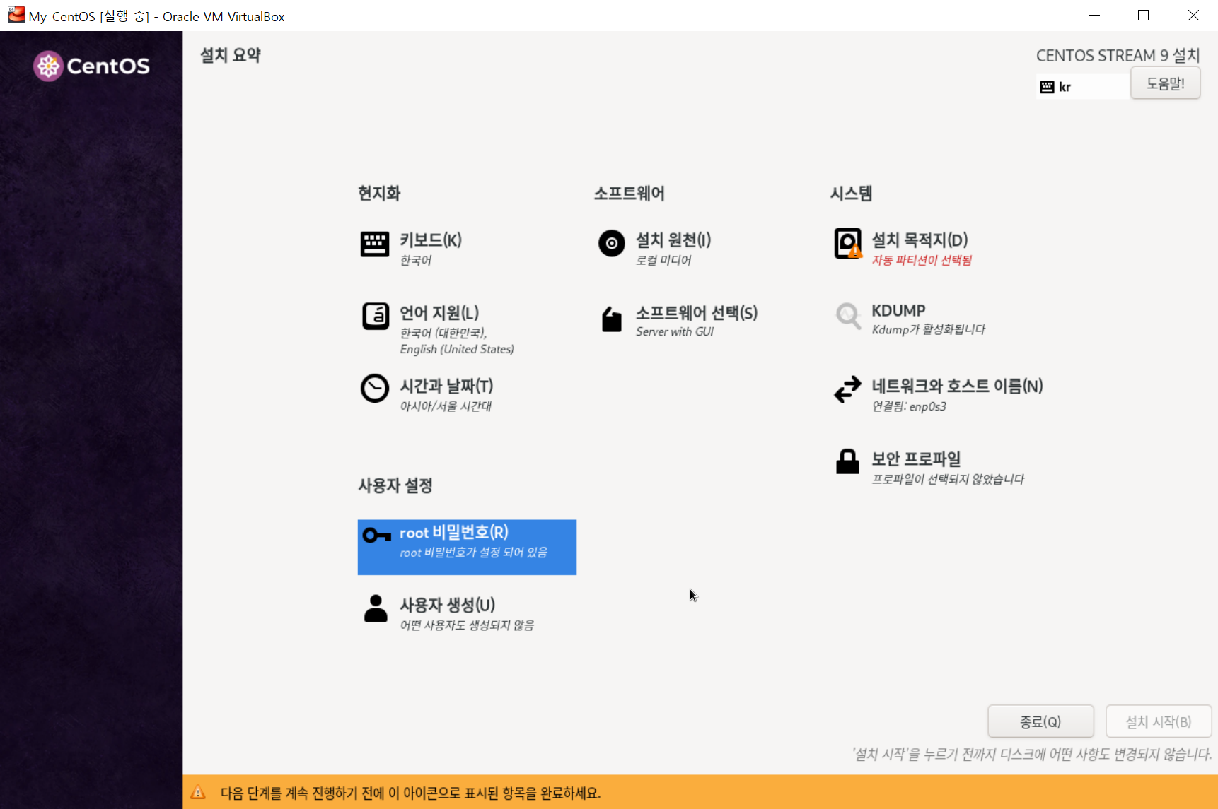Open 언어 지원(L) settings
Image resolution: width=1218 pixels, height=809 pixels.
click(439, 313)
